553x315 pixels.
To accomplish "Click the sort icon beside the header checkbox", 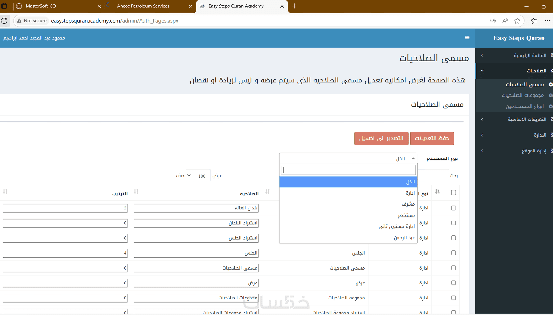I will (x=438, y=192).
